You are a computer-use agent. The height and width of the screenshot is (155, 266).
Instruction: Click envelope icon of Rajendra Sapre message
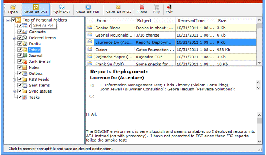coord(90,56)
